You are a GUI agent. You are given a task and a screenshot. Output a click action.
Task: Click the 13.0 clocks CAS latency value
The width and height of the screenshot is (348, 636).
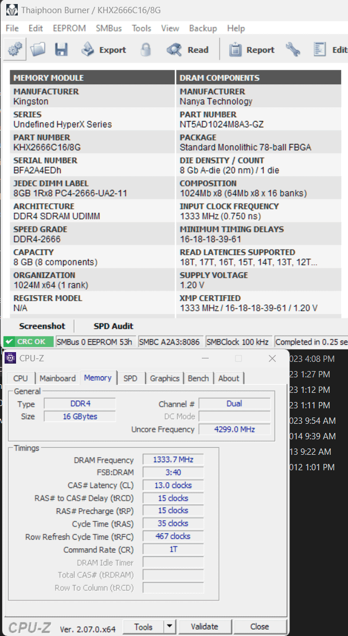[173, 485]
